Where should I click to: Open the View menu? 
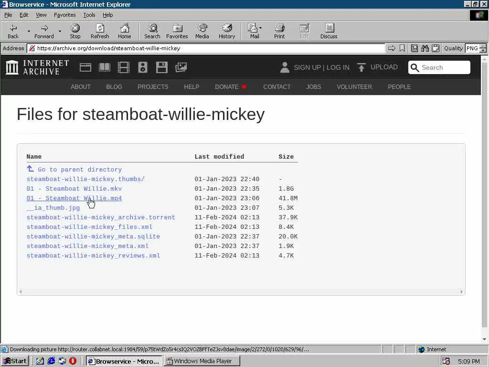[x=41, y=15]
